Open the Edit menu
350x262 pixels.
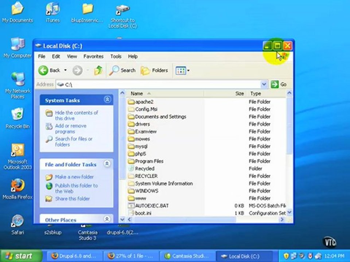coord(56,57)
